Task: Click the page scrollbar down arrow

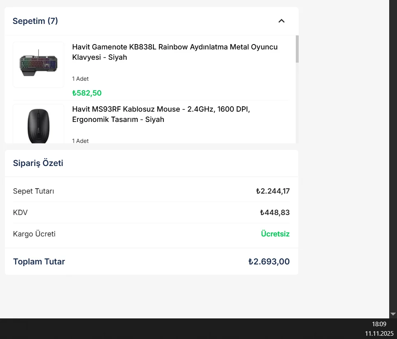Action: coord(393,314)
